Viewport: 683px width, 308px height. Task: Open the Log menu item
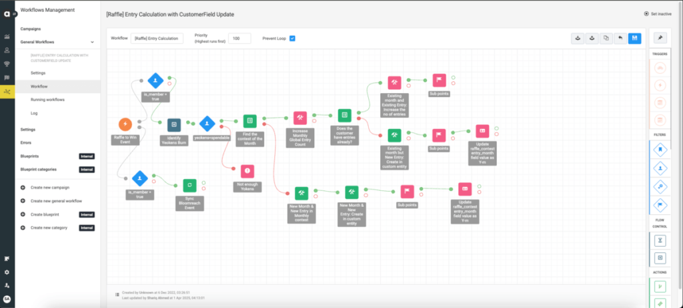coord(34,113)
